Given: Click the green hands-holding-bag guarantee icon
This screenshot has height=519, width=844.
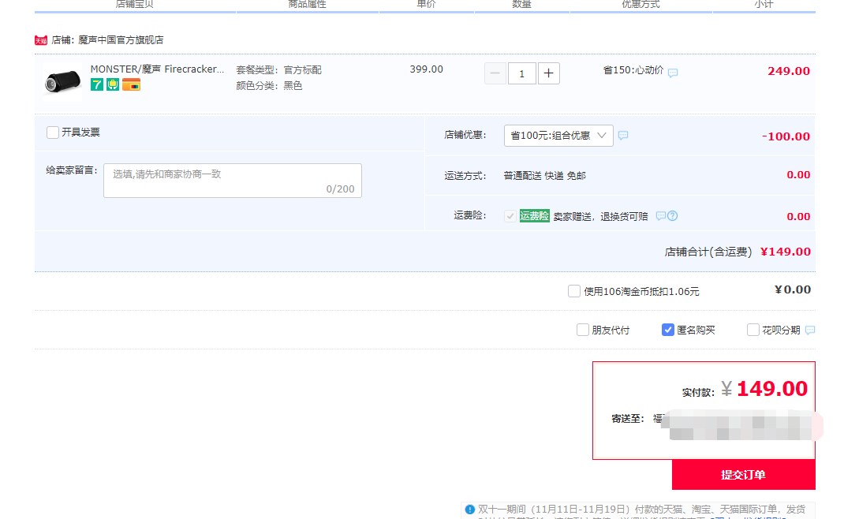Looking at the screenshot, I should coord(113,84).
